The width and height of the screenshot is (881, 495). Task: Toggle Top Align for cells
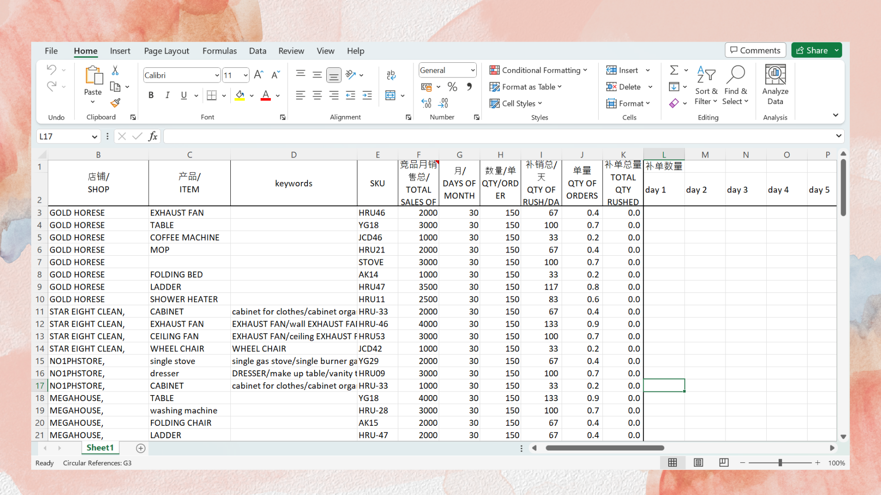[301, 74]
